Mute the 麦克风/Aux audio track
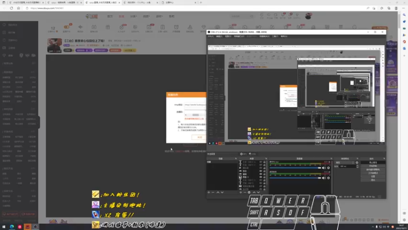Screen dimensions: 408x230 point(324,168)
